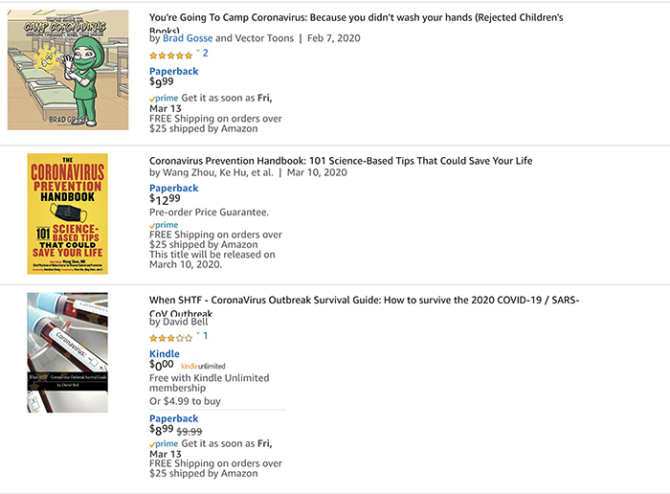The width and height of the screenshot is (670, 494).
Task: Click the When SHTF book cover
Action: 67,352
